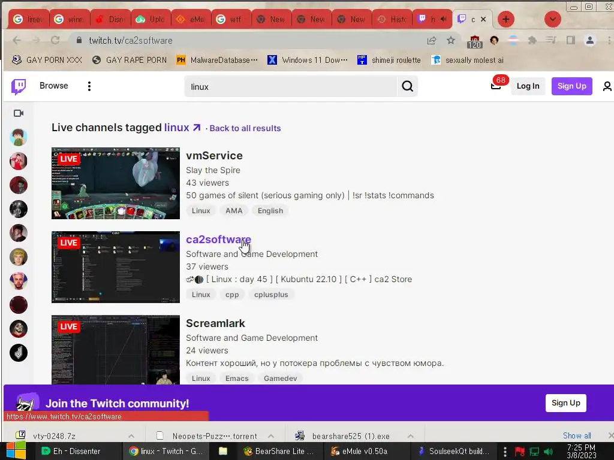Open the Twitch home logo
Image resolution: width=614 pixels, height=460 pixels.
point(19,86)
